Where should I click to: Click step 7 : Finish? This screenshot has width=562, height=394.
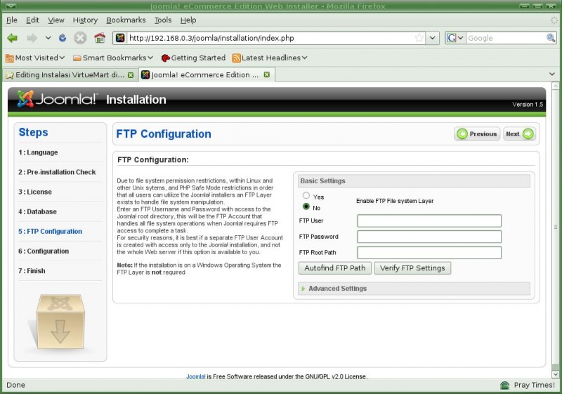(32, 271)
